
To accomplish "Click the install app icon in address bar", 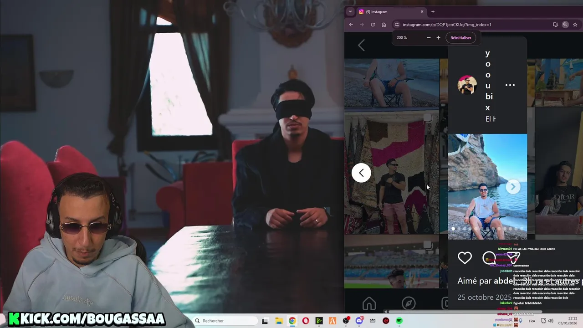I will 555,25.
